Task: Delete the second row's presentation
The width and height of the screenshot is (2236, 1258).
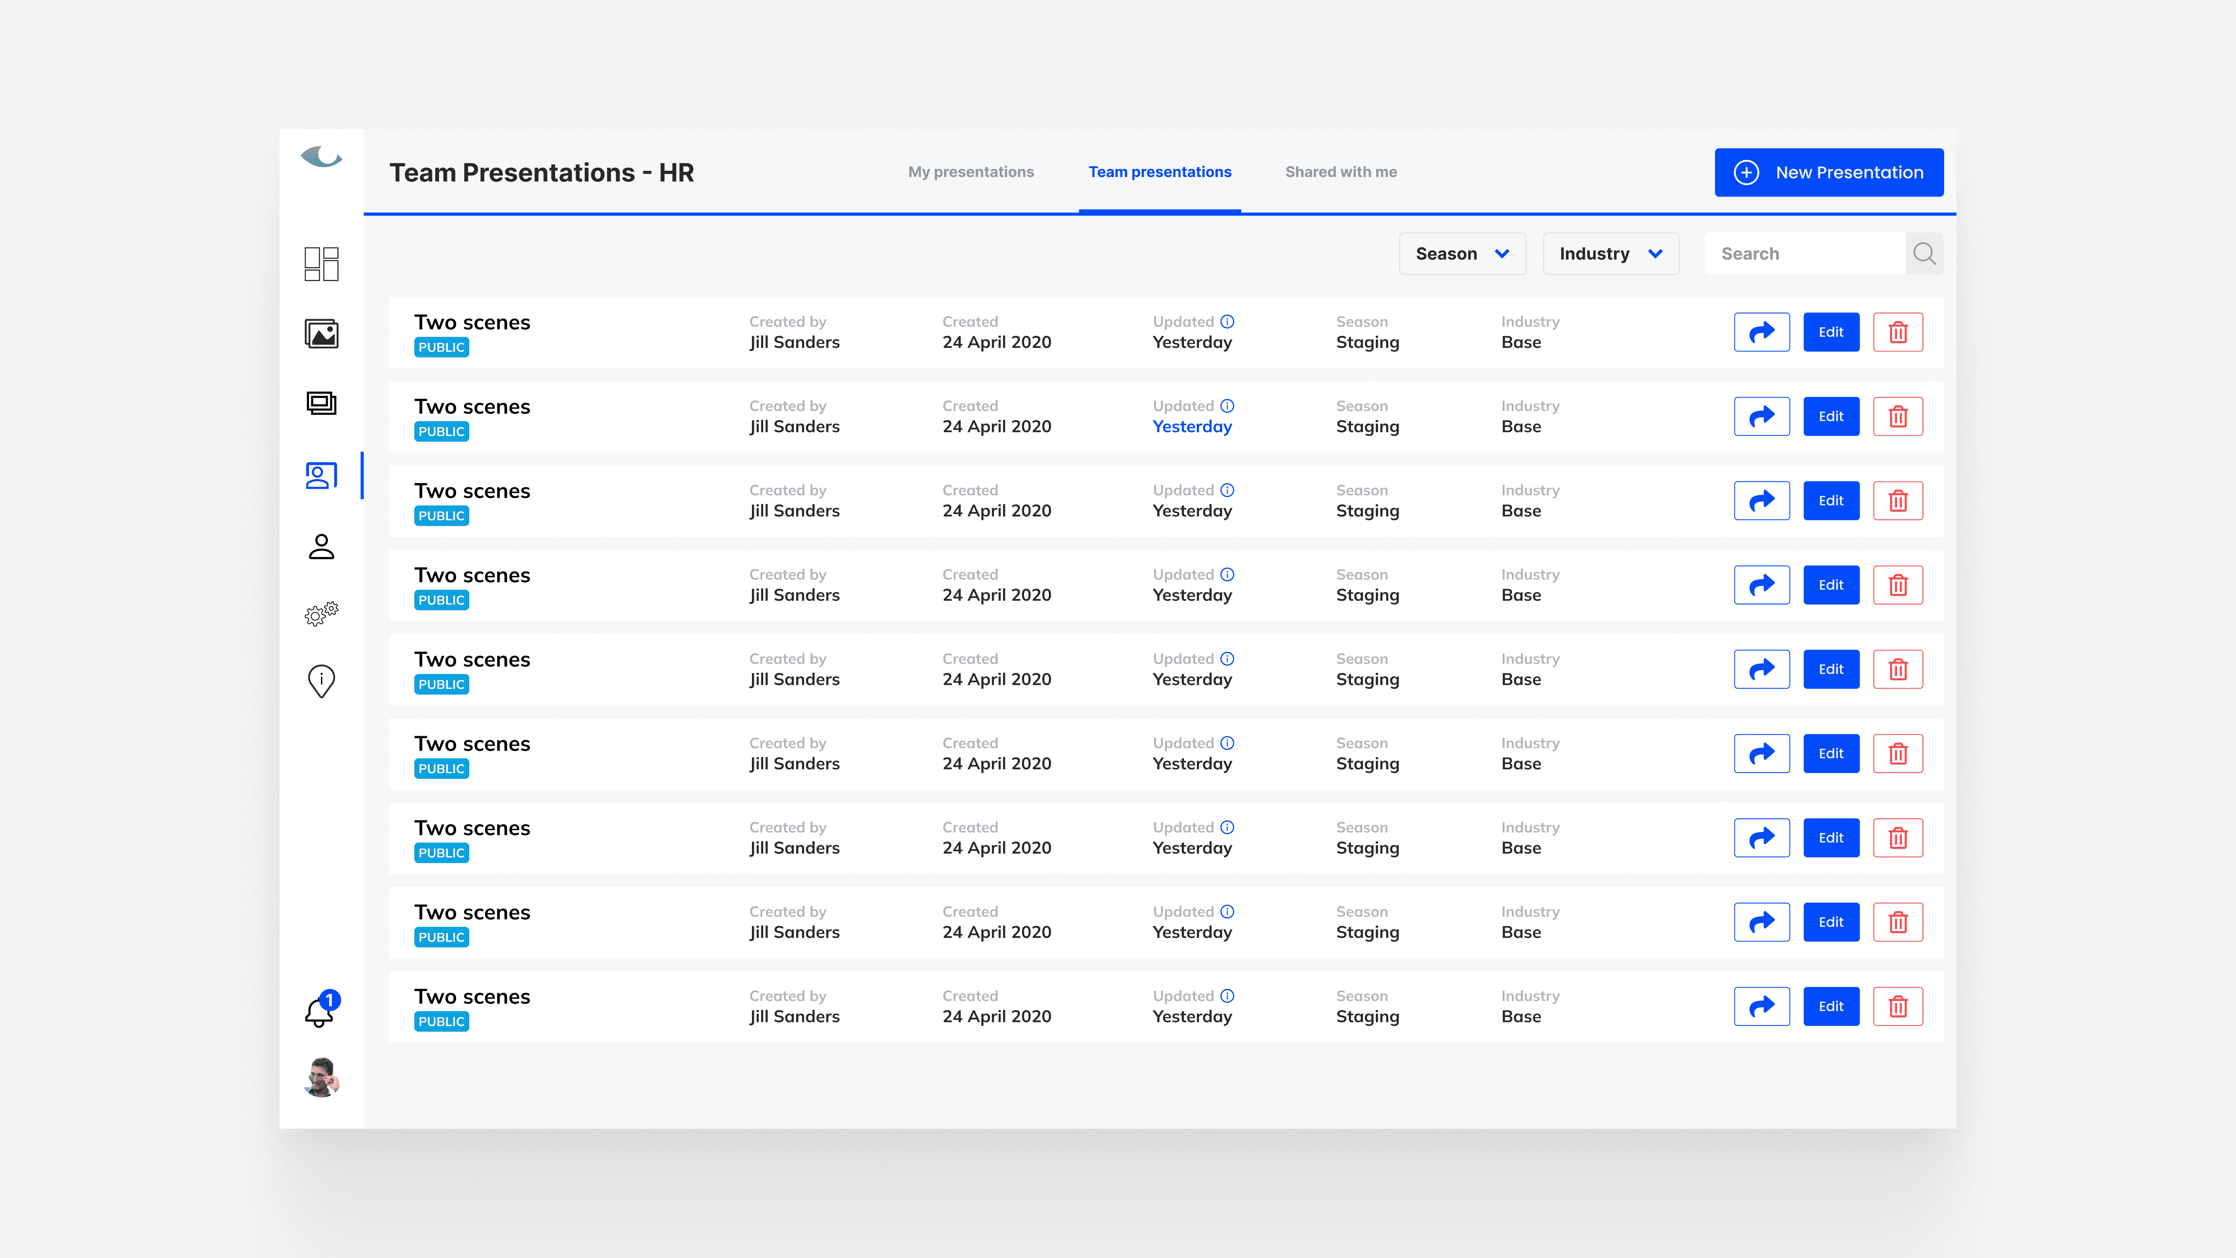Action: pyautogui.click(x=1898, y=416)
